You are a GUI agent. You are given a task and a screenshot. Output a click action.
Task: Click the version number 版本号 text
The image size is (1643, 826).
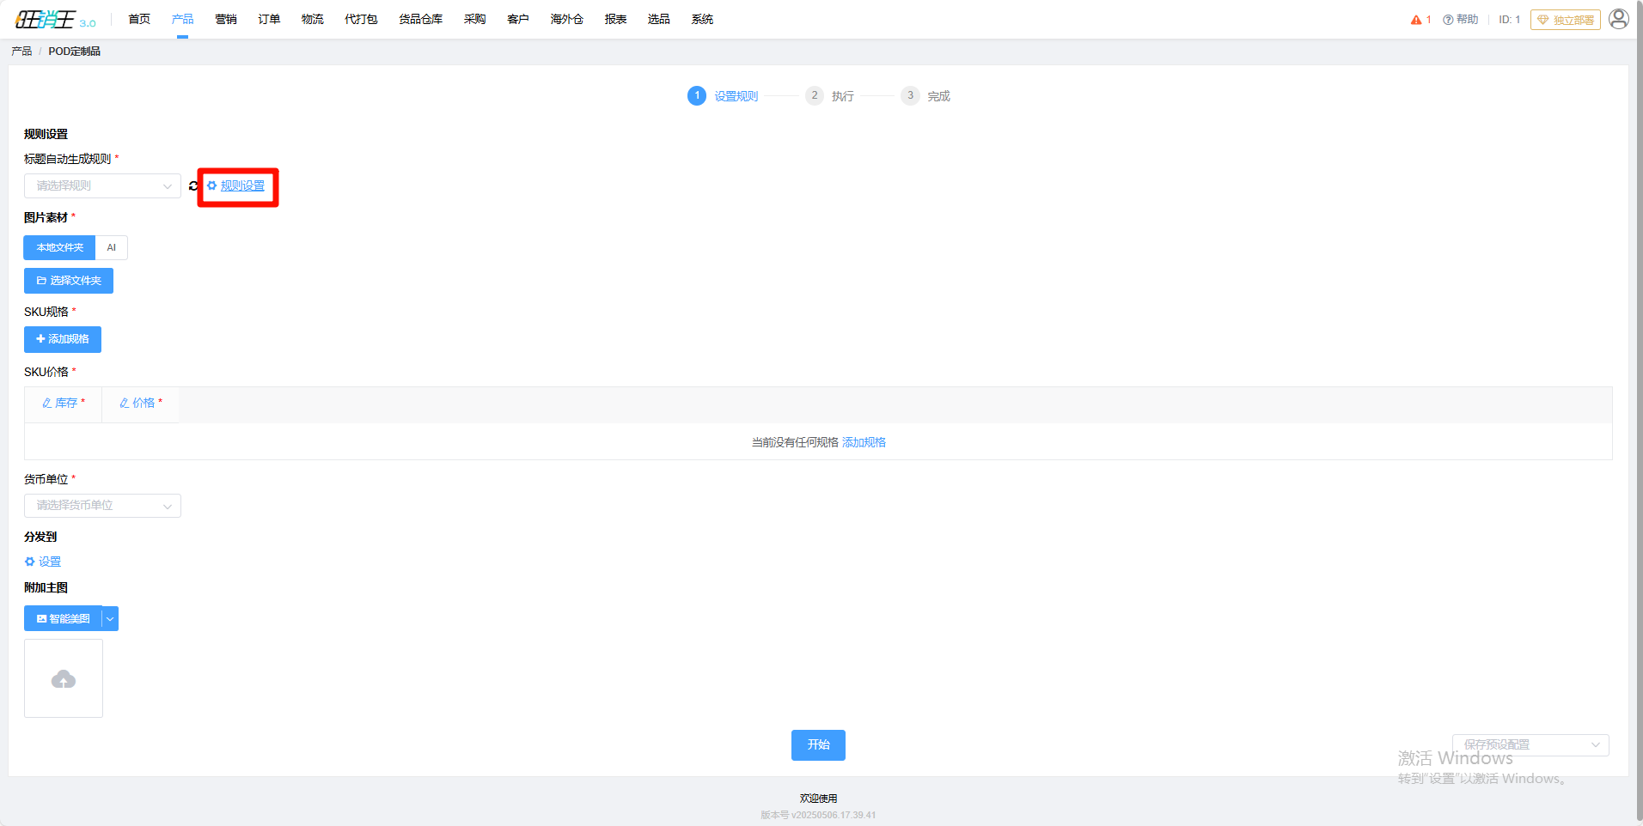coord(818,815)
